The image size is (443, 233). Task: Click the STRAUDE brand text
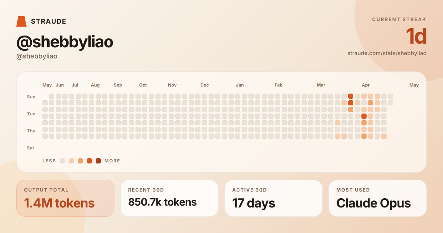tap(49, 21)
